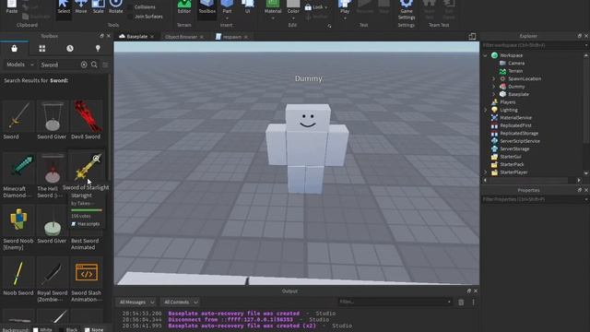Toggle the Collisions checkbox
The image size is (590, 332).
coord(130,7)
